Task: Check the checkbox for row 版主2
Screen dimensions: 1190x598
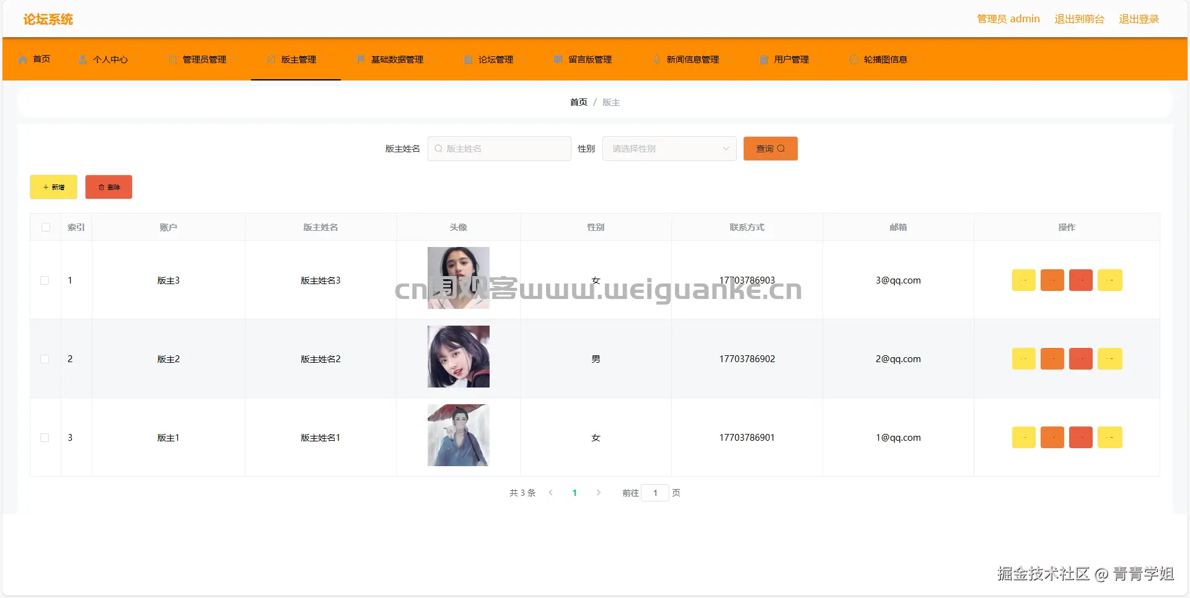Action: pyautogui.click(x=45, y=359)
